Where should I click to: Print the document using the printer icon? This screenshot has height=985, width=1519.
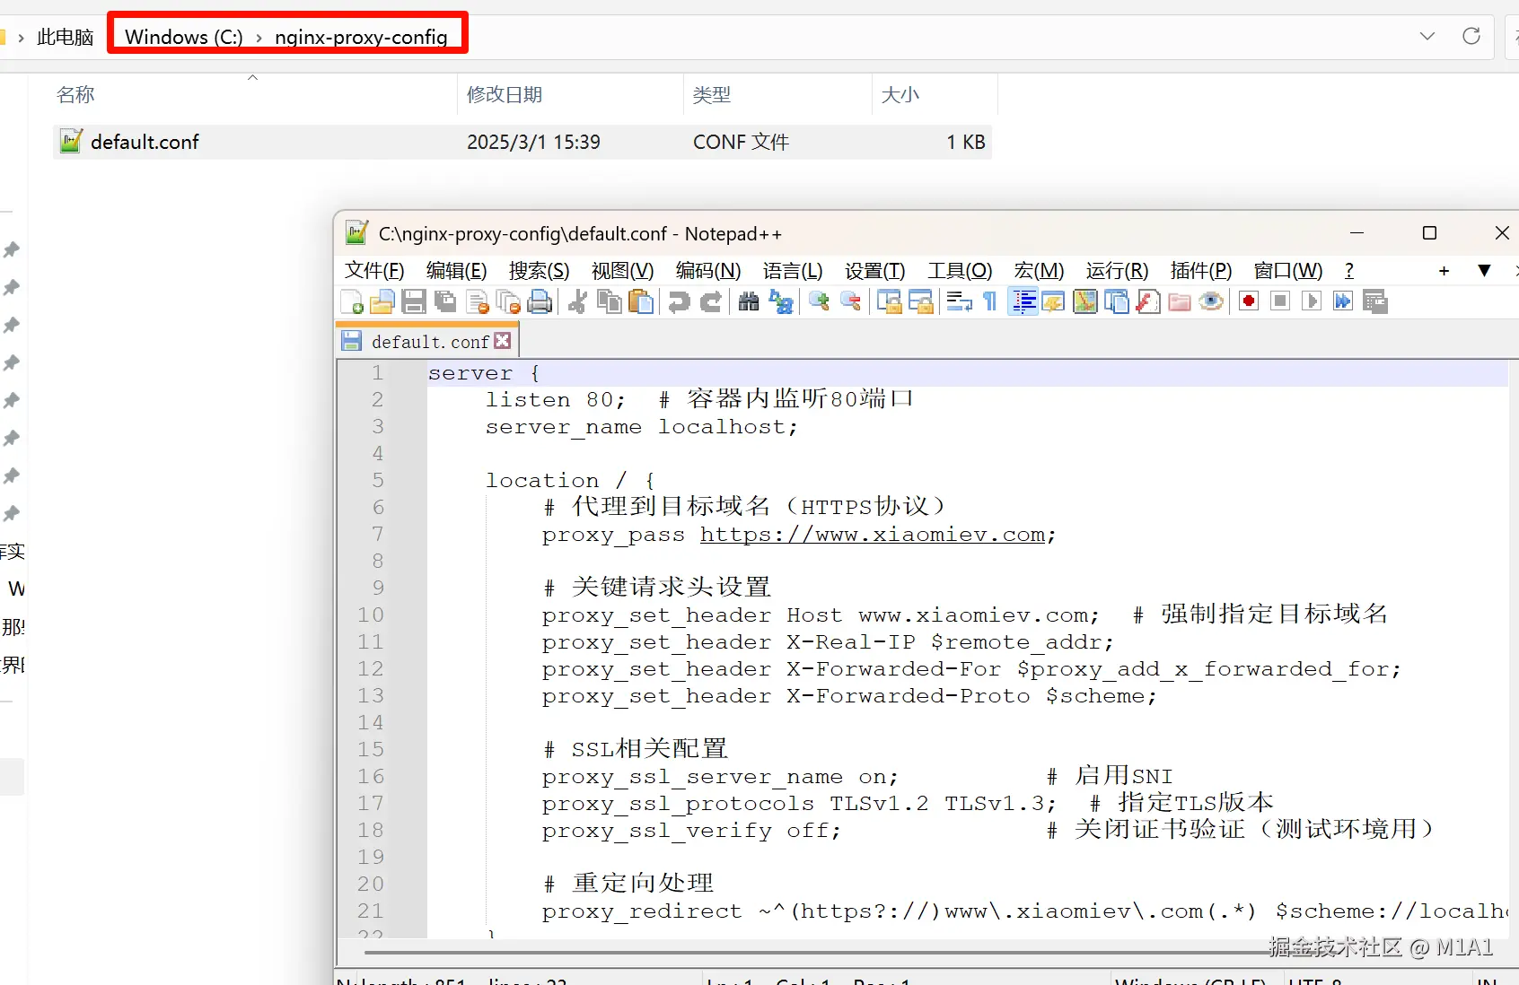pos(540,302)
